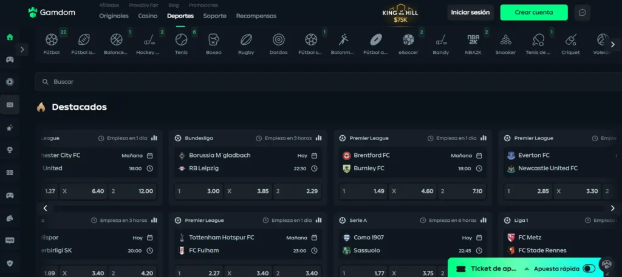This screenshot has height=277, width=622.
Task: Toggle the Apuesta rápida switch
Action: click(x=589, y=269)
